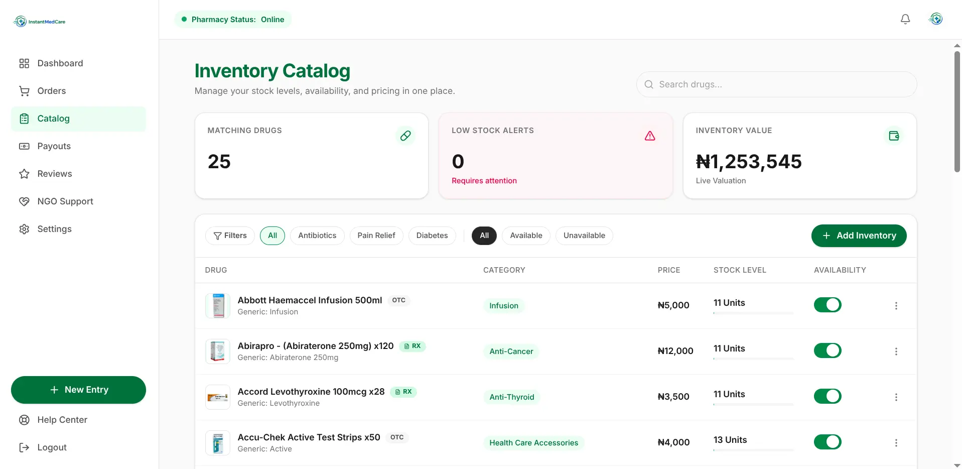962x469 pixels.
Task: Open Reviews from sidebar
Action: tap(78, 174)
